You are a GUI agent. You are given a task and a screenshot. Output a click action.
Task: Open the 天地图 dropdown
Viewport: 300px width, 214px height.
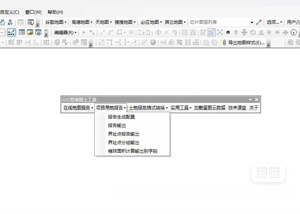point(104,22)
